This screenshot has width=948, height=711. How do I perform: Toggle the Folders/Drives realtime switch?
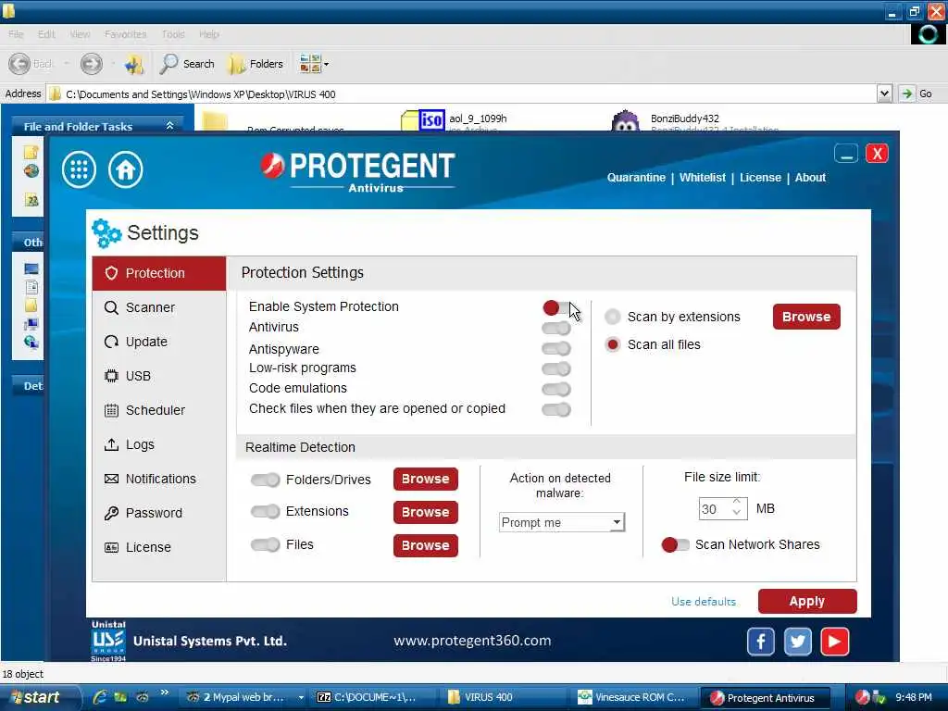click(x=266, y=480)
